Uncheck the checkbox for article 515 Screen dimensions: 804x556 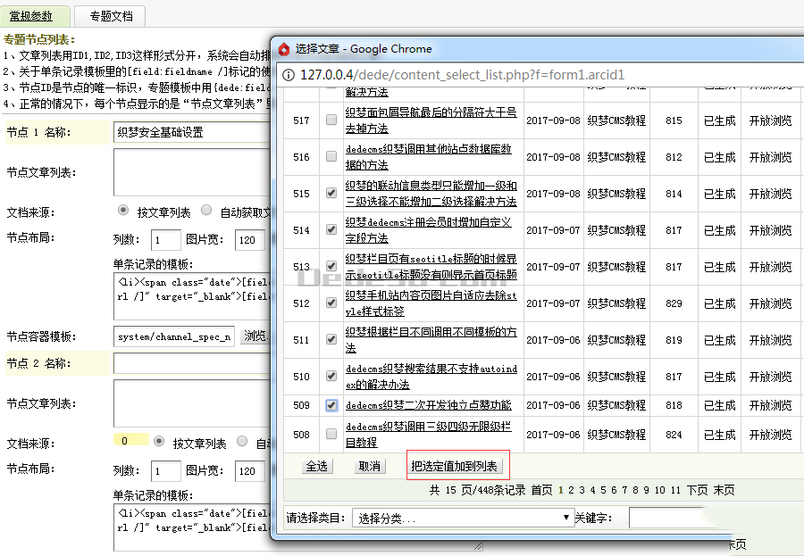click(331, 194)
